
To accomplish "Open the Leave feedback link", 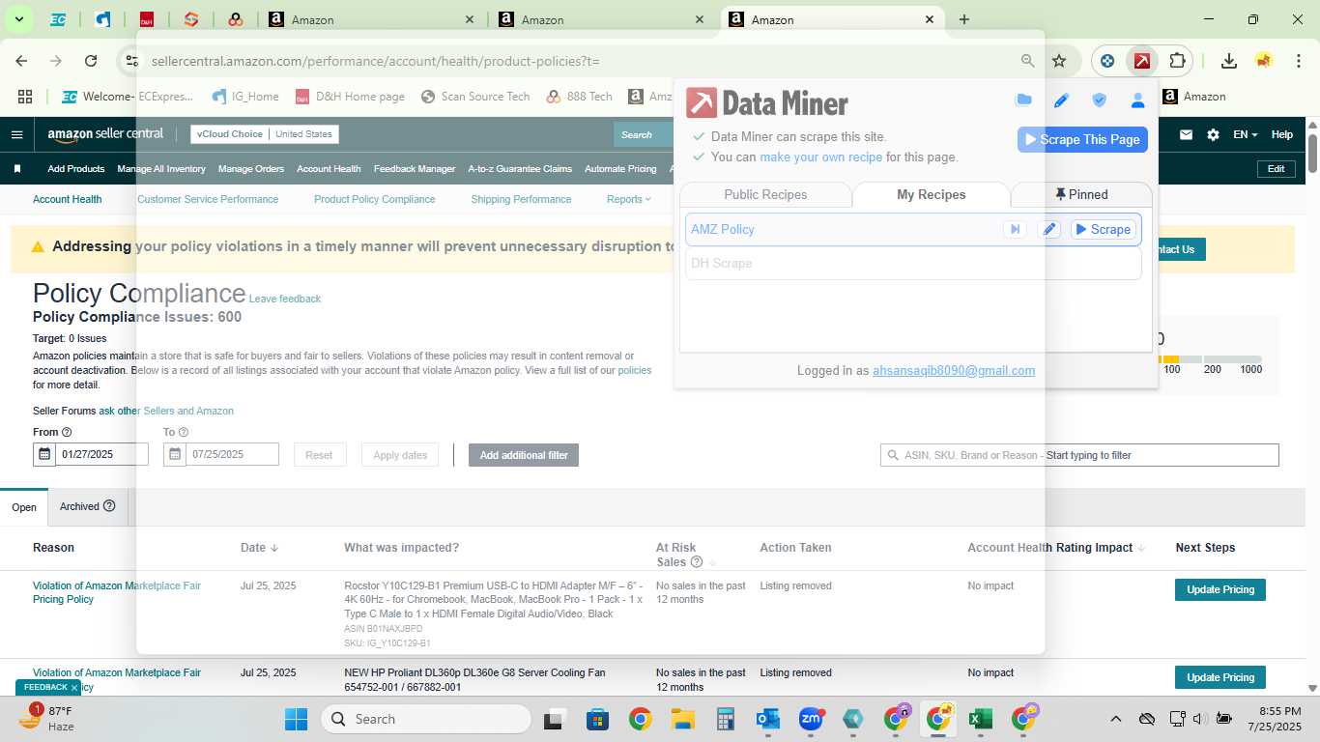I will [x=285, y=299].
